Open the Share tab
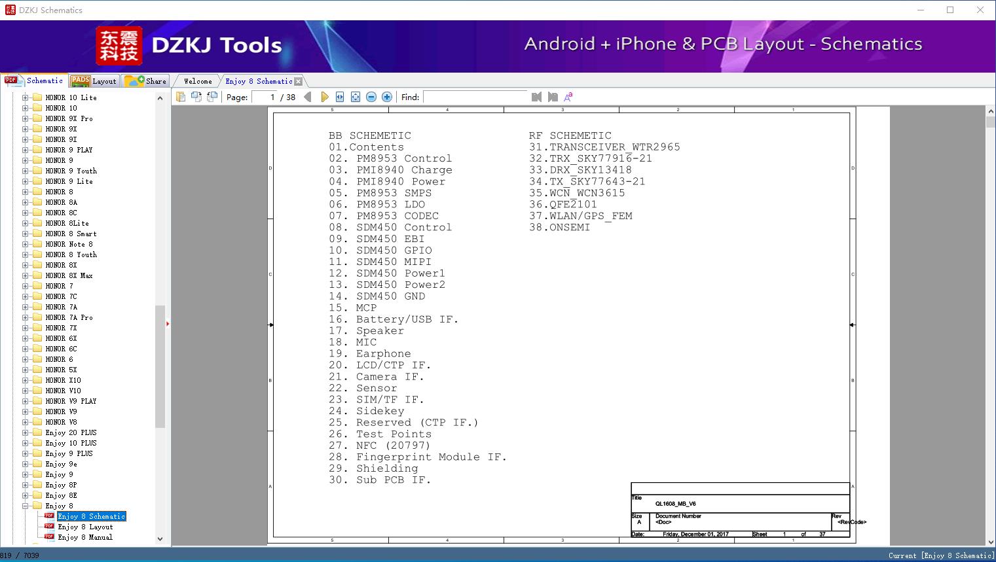Viewport: 996px width, 562px height. tap(145, 81)
